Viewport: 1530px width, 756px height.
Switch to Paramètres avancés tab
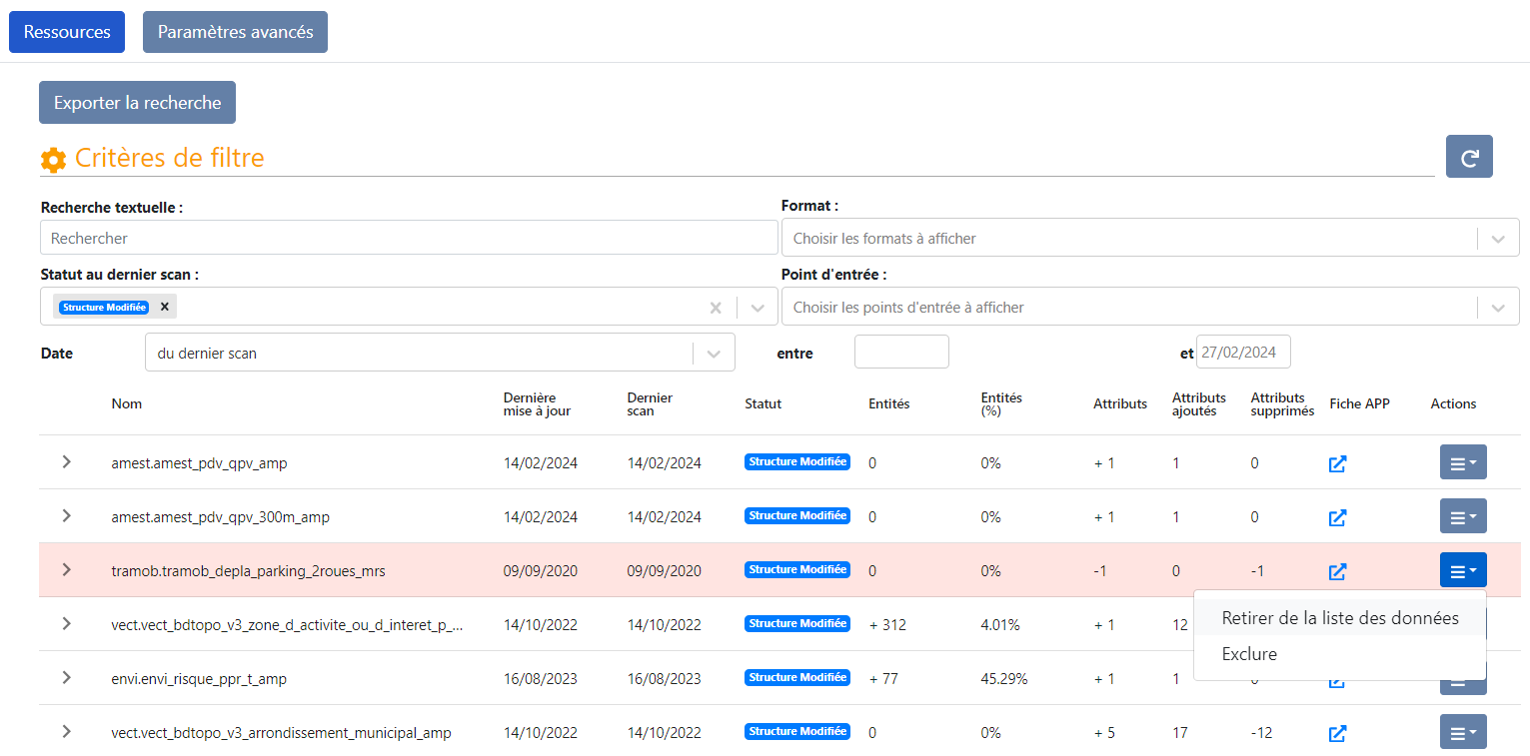tap(235, 32)
